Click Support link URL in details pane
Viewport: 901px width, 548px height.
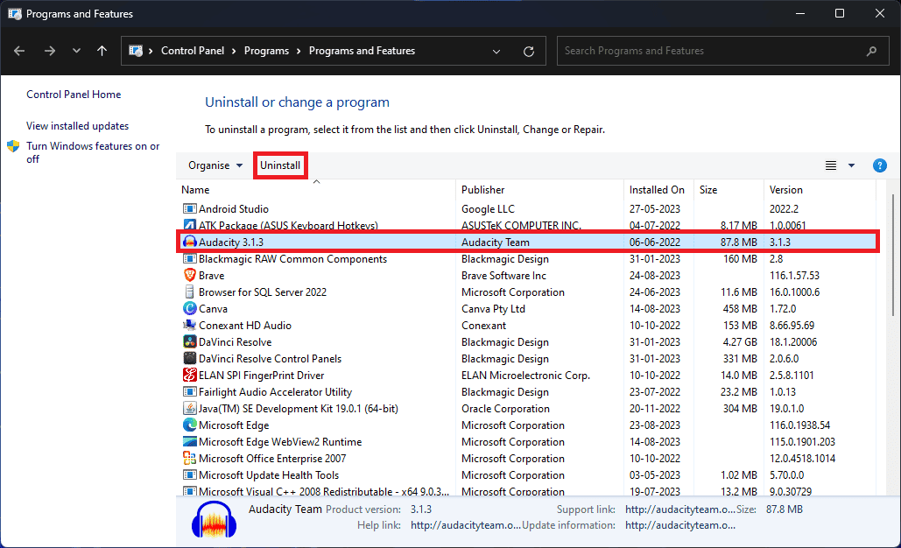click(x=680, y=509)
